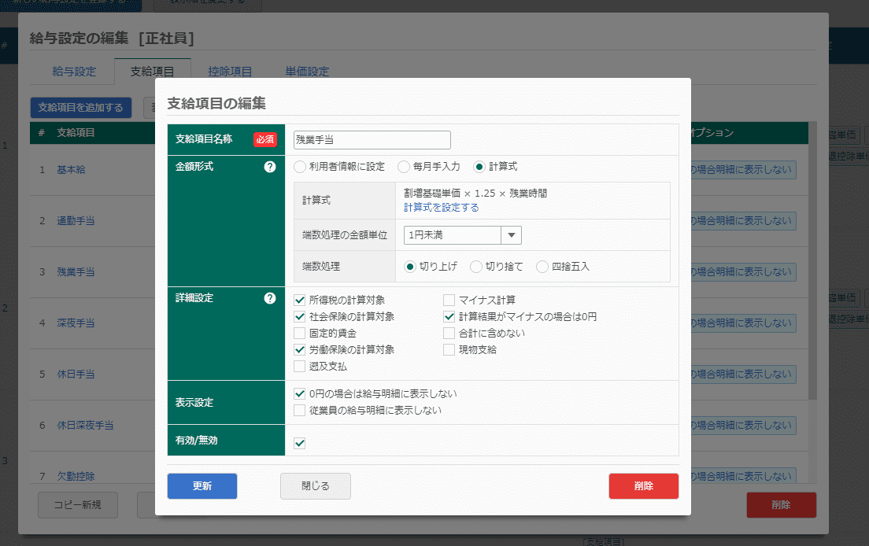Switch to the 控除項目 tab
Screen dimensions: 869x546
[x=230, y=72]
